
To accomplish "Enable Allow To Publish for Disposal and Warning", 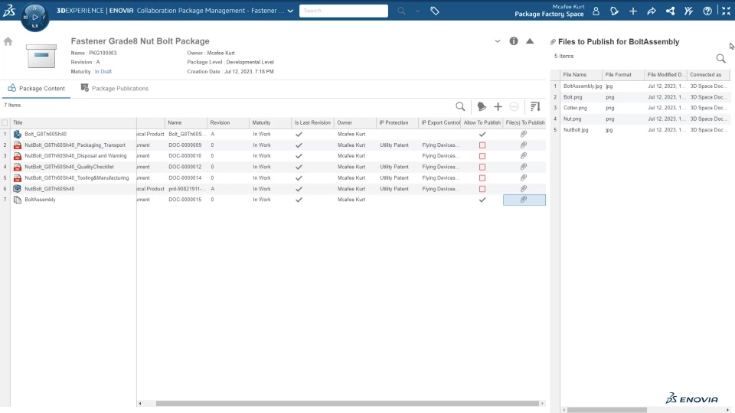I will [482, 156].
